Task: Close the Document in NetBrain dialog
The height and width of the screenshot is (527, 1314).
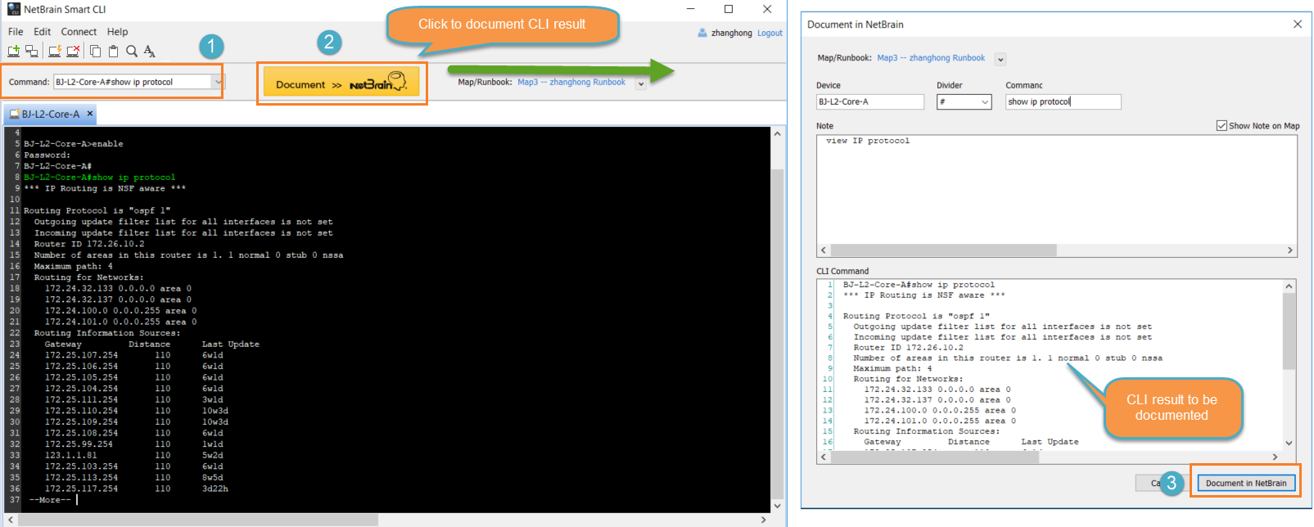Action: [x=1298, y=24]
